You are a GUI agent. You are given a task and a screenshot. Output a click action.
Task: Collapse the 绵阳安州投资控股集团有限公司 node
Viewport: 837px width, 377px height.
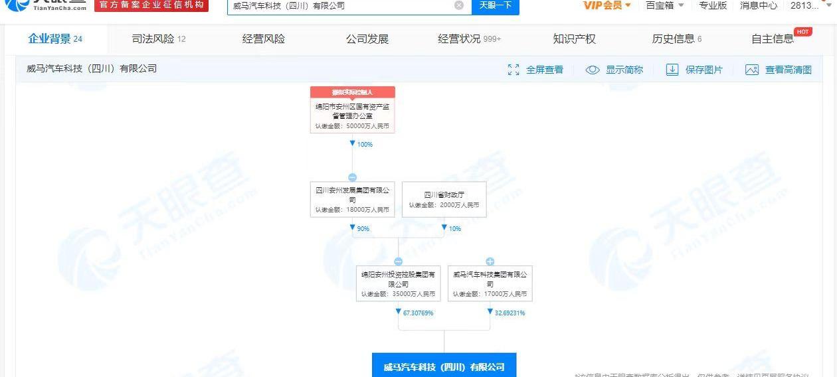tap(398, 262)
